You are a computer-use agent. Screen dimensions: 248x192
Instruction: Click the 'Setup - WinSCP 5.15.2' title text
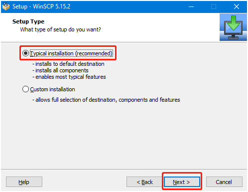click(41, 6)
